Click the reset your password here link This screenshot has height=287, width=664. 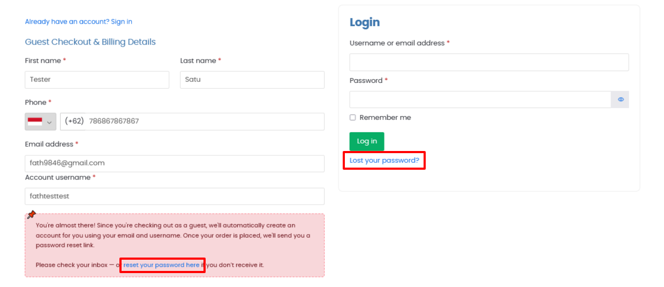click(161, 265)
